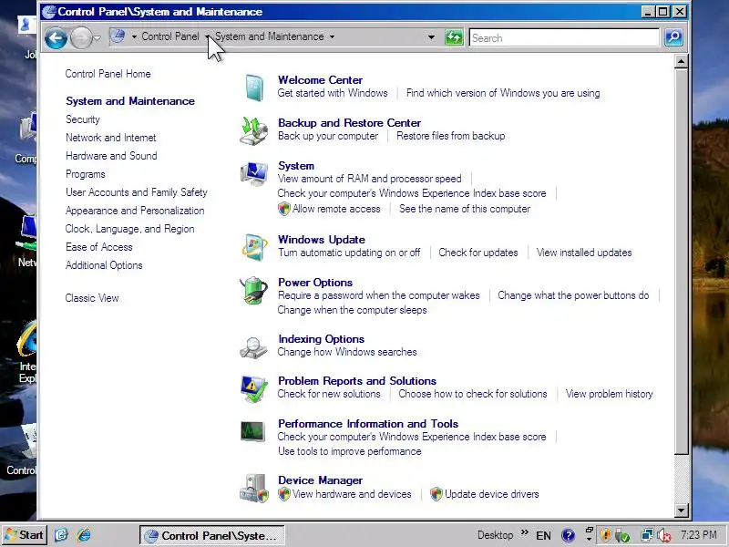Click Use tools to improve performance
The image size is (729, 547).
[350, 451]
